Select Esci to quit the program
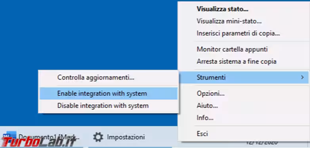 click(243, 134)
